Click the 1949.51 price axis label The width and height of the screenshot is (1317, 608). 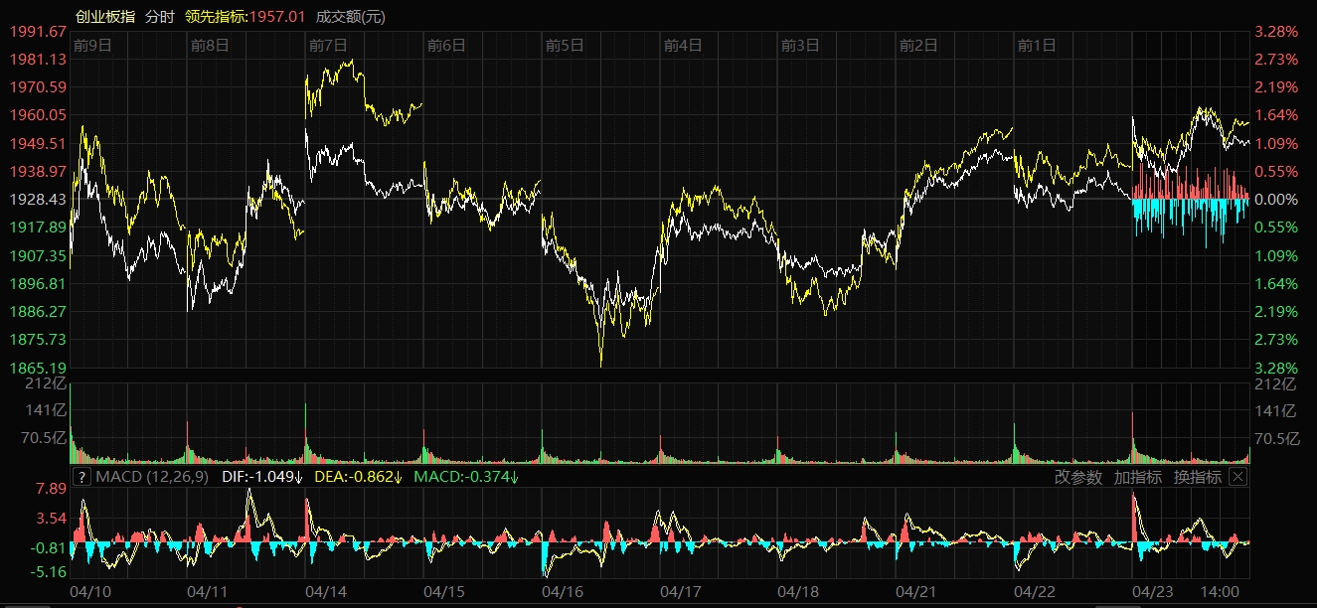(x=37, y=143)
